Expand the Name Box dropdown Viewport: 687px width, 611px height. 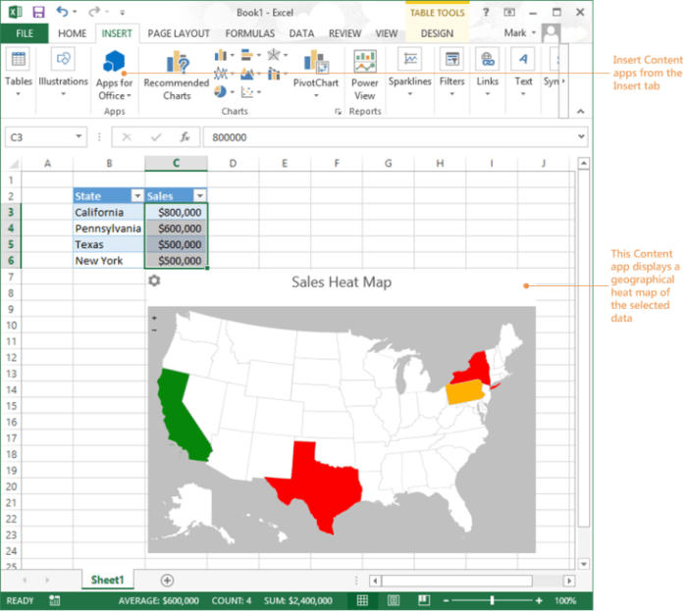tap(79, 137)
